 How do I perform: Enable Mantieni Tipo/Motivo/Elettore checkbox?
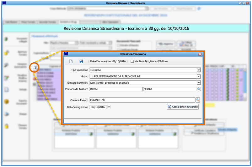(132, 61)
